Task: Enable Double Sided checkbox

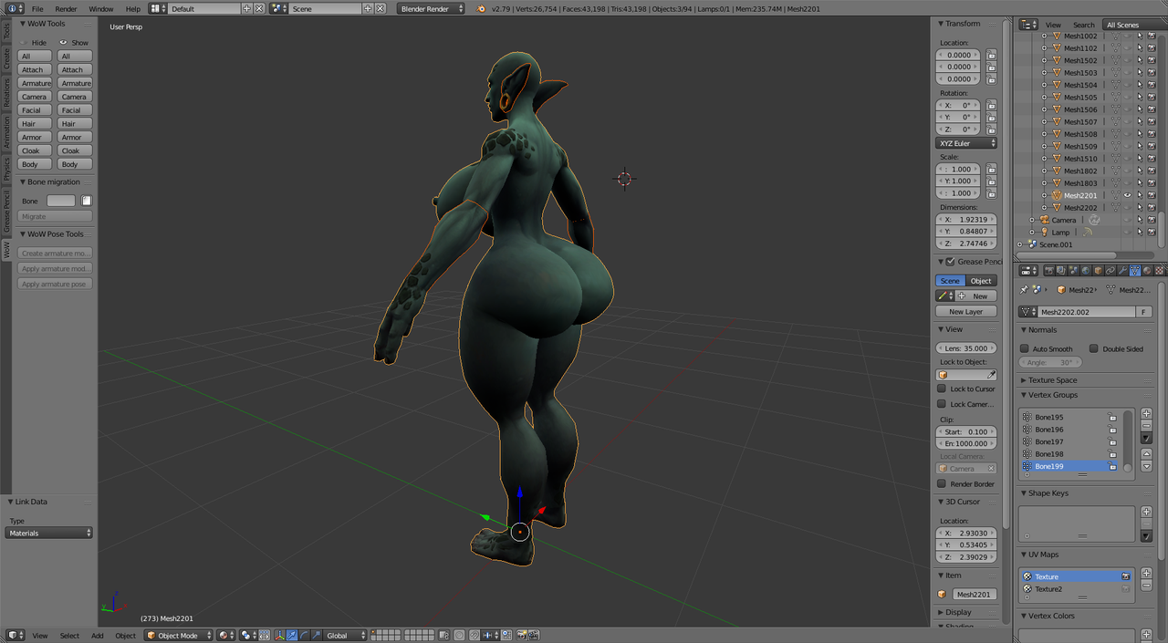Action: 1094,348
